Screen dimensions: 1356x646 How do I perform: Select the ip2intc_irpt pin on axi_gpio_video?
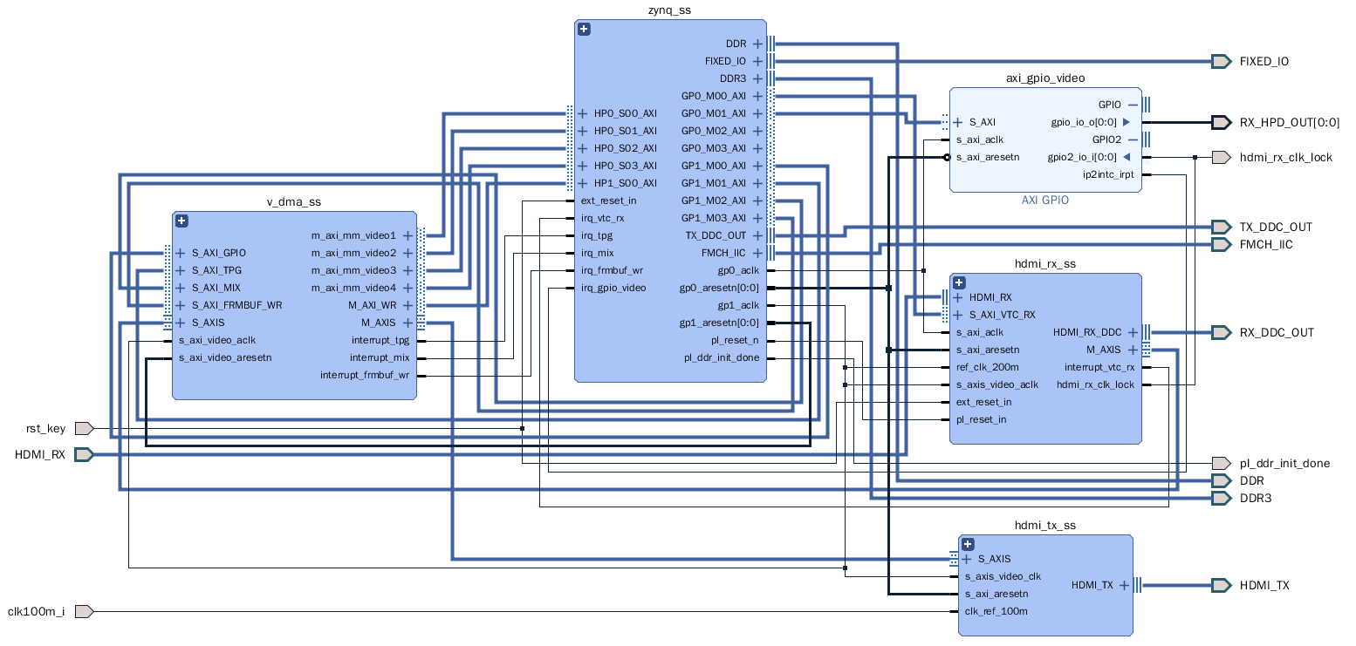pyautogui.click(x=1108, y=174)
